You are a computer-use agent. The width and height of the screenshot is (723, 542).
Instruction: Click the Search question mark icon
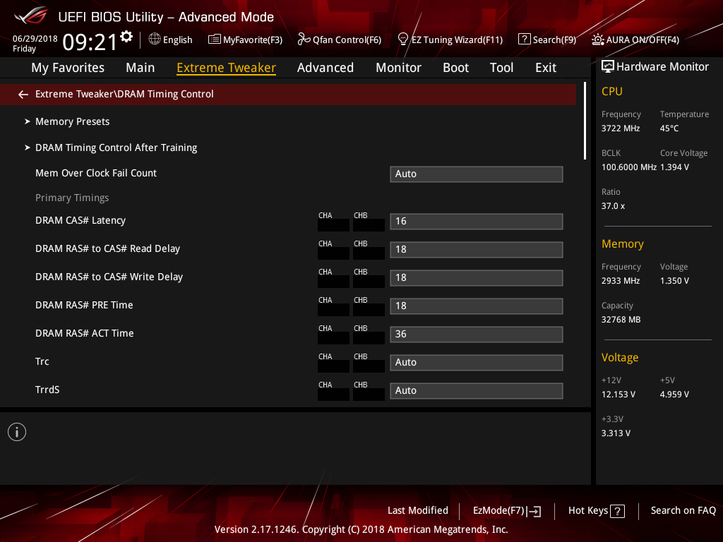tap(525, 40)
